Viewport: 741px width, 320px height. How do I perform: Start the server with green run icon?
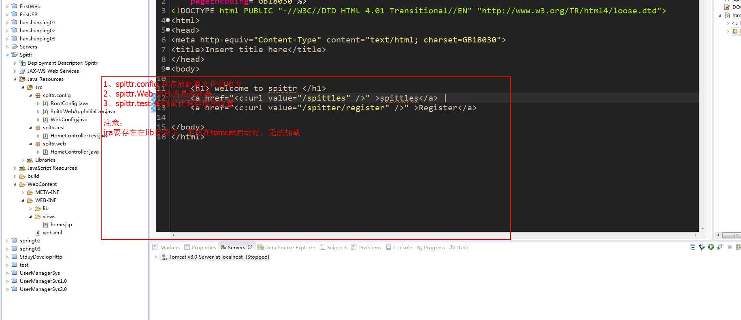tap(711, 247)
